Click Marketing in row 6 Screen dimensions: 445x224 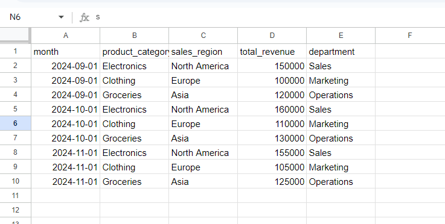[x=341, y=124]
